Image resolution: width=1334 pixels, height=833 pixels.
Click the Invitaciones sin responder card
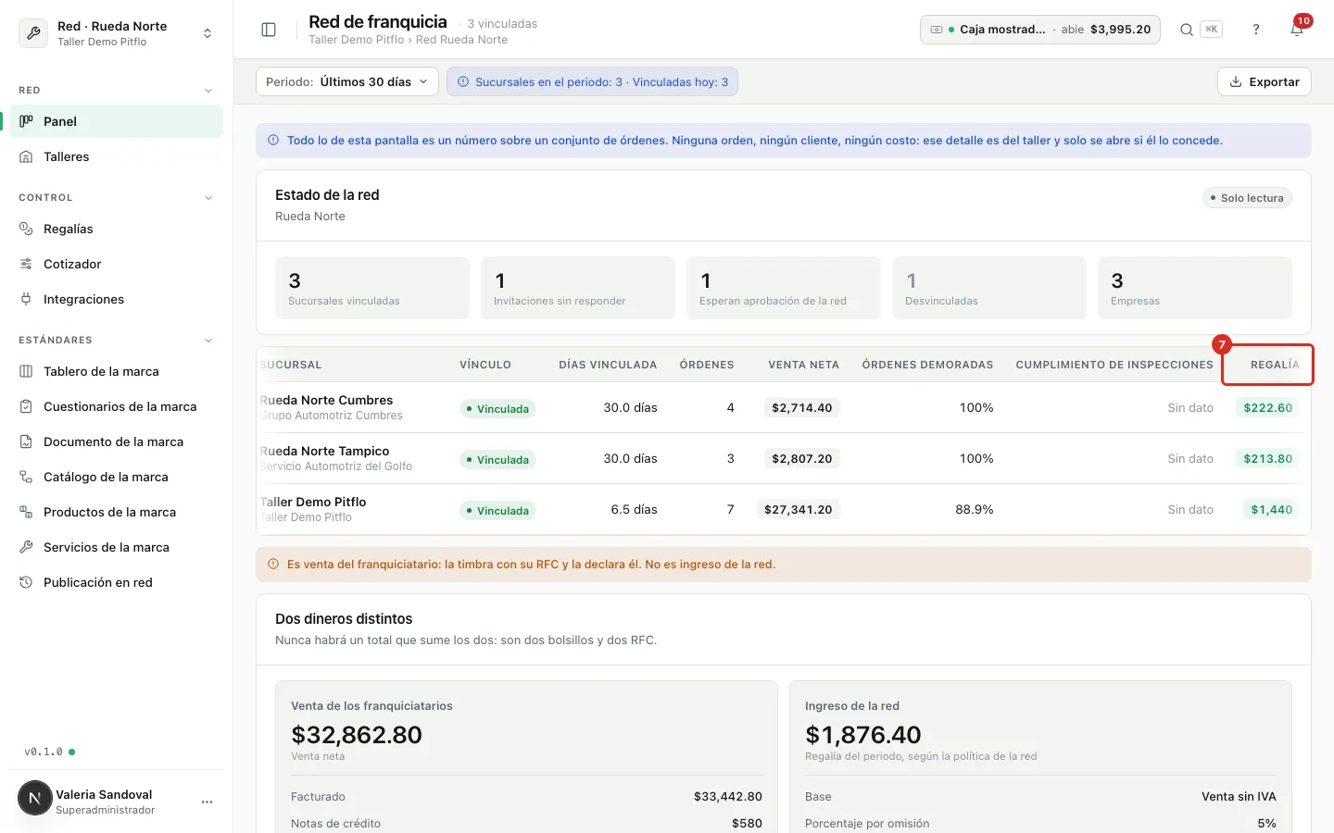click(578, 288)
